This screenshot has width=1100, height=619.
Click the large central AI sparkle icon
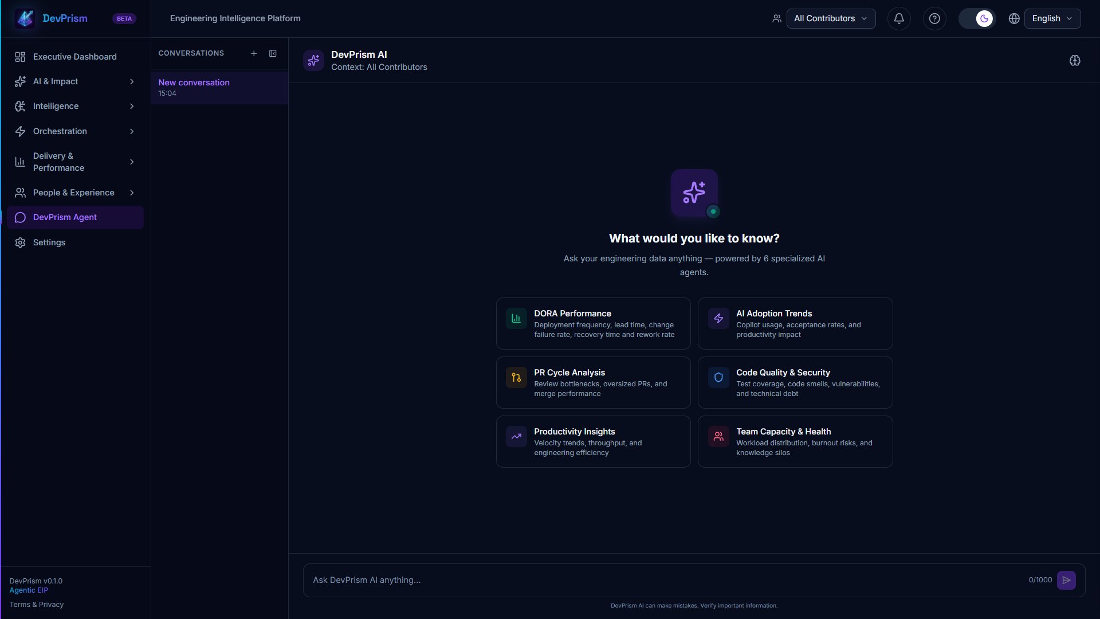694,193
